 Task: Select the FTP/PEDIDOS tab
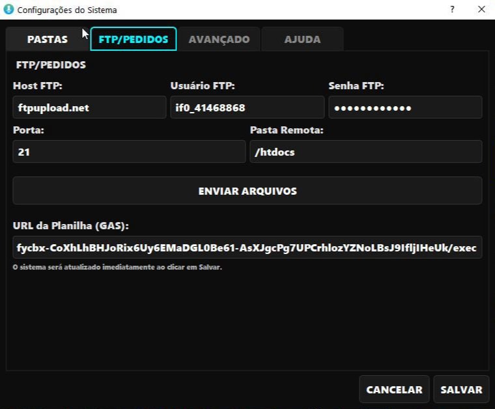(x=134, y=39)
